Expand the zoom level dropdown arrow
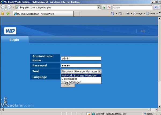This screenshot has width=161, height=115. (x=156, y=114)
